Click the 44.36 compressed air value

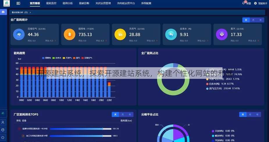pyautogui.click(x=33, y=34)
